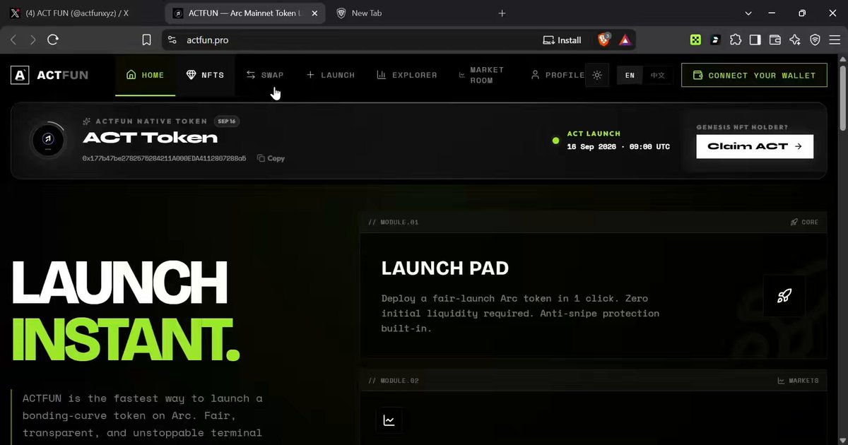This screenshot has height=445, width=848.
Task: Open the Profile page
Action: [558, 75]
